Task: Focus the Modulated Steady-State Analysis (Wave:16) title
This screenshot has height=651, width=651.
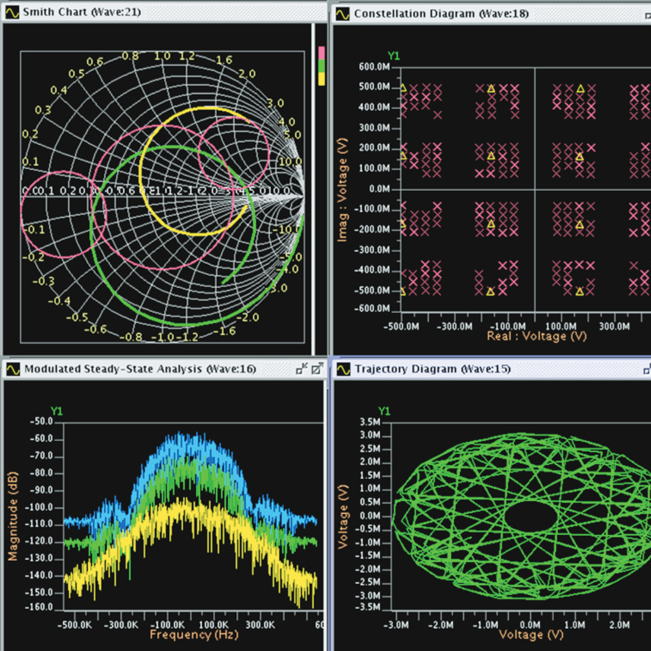Action: [x=140, y=369]
